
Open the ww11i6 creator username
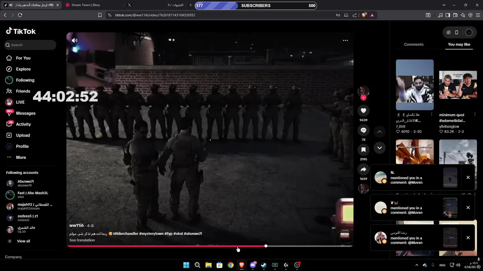click(x=77, y=225)
